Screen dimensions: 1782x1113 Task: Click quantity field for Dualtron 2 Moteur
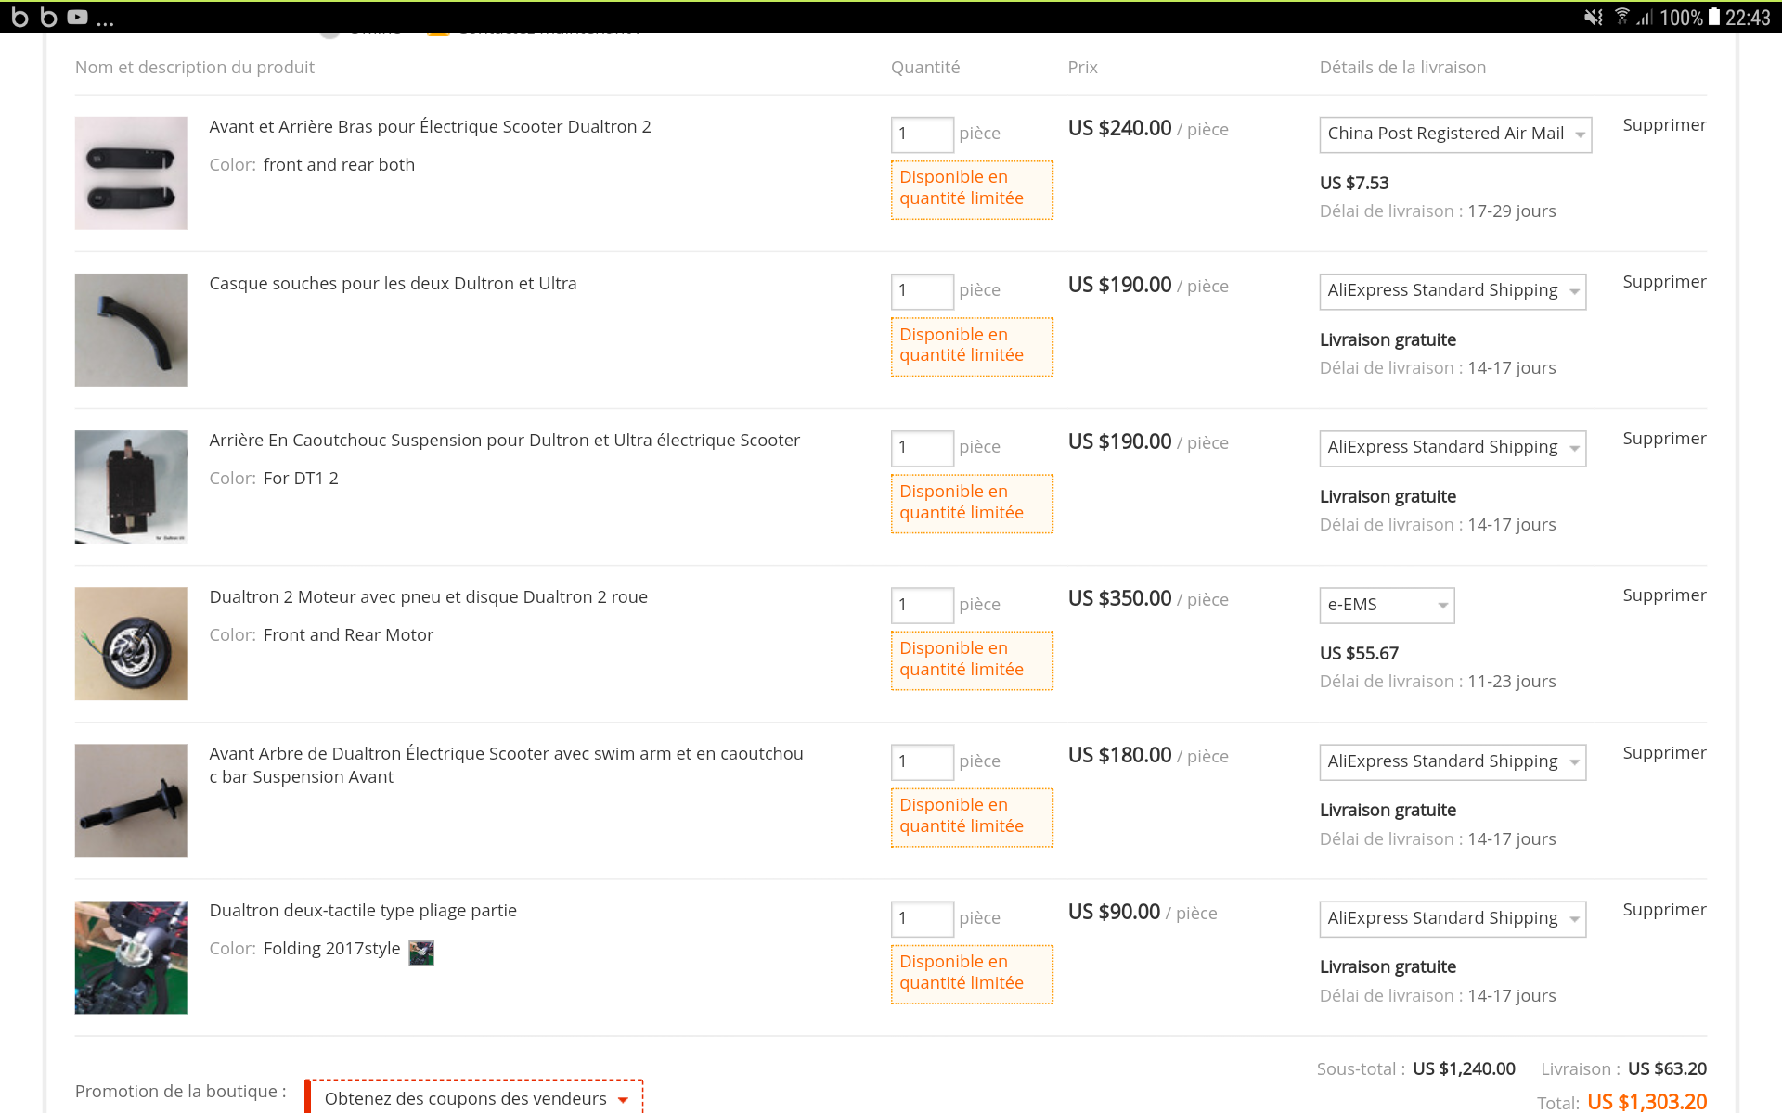[922, 606]
